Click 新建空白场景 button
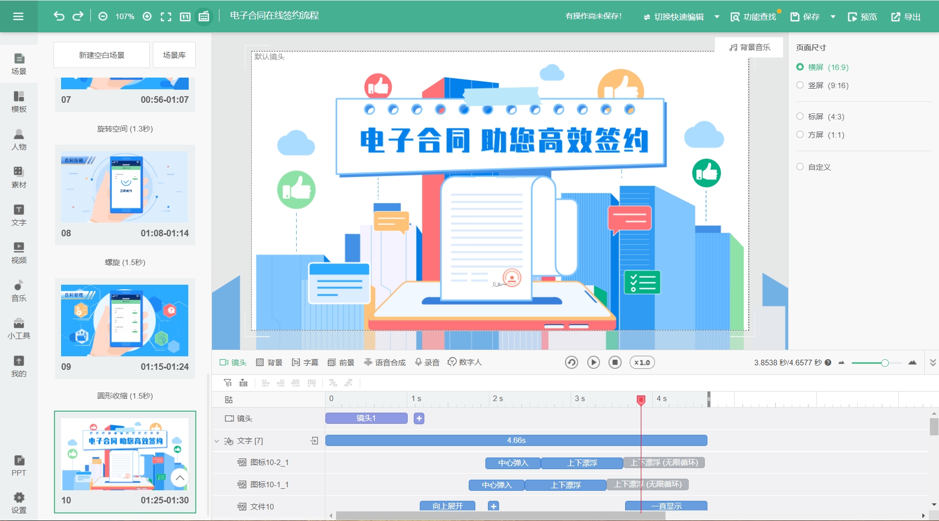The width and height of the screenshot is (939, 521). [101, 55]
